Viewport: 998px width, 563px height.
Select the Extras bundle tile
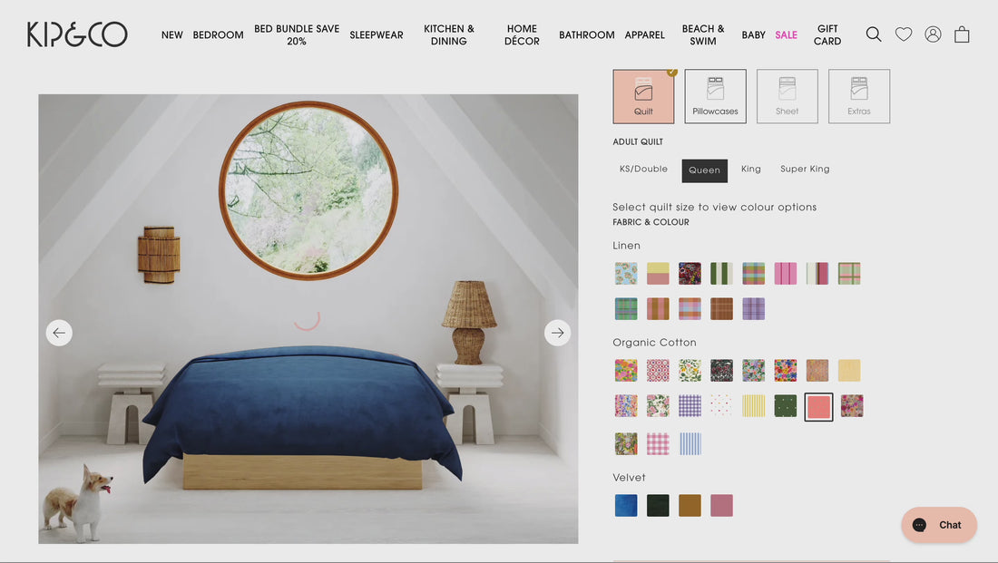pyautogui.click(x=859, y=97)
